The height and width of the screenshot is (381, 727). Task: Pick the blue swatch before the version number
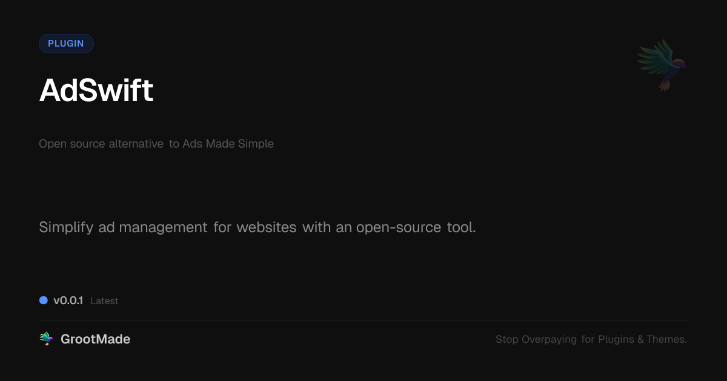point(43,300)
